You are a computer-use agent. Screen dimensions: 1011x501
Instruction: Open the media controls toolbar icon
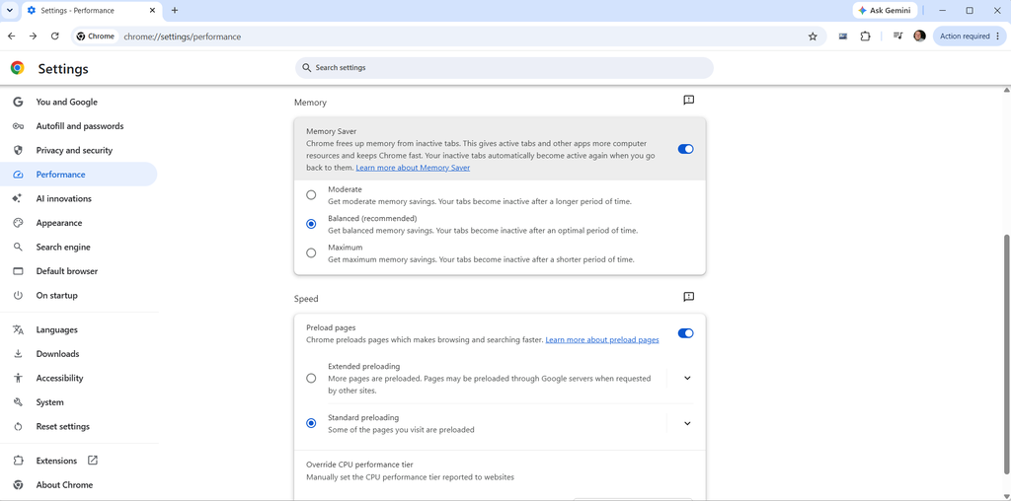898,36
